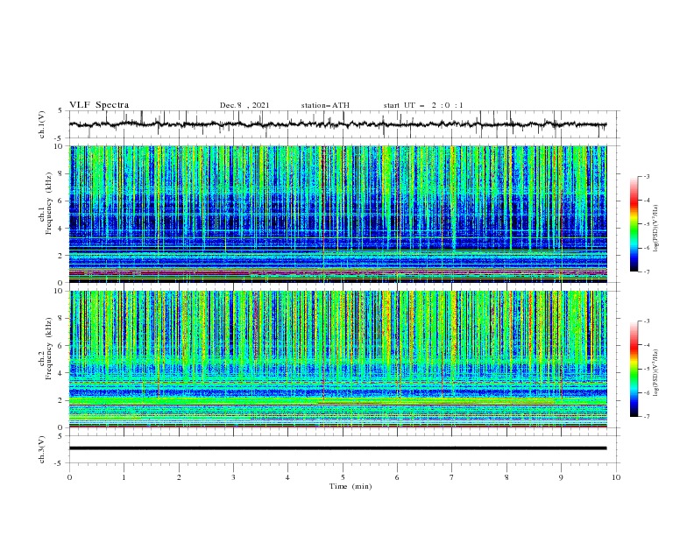The height and width of the screenshot is (536, 694).
Task: Click the ch.2 "Frequency (kHz)" axis label
Action: 48,348
